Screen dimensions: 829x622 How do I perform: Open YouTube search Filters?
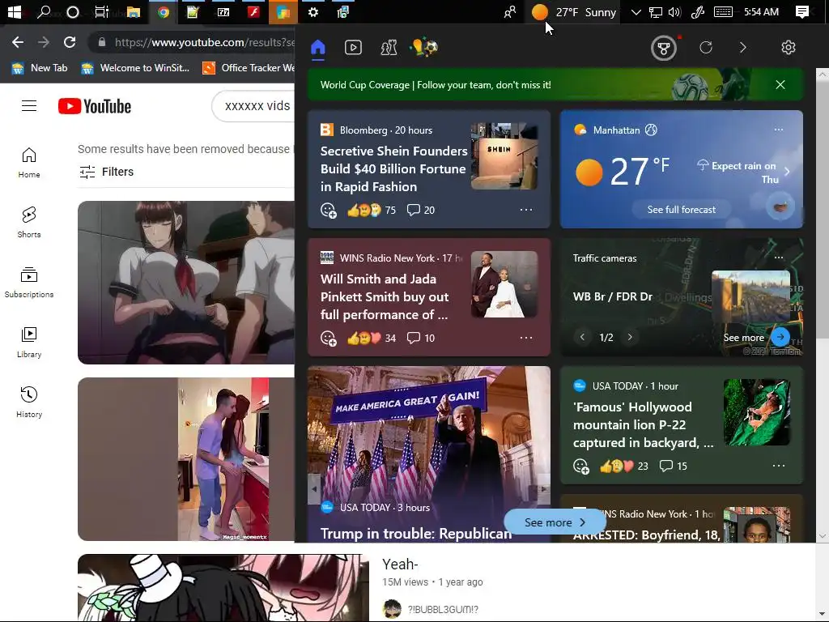[106, 172]
